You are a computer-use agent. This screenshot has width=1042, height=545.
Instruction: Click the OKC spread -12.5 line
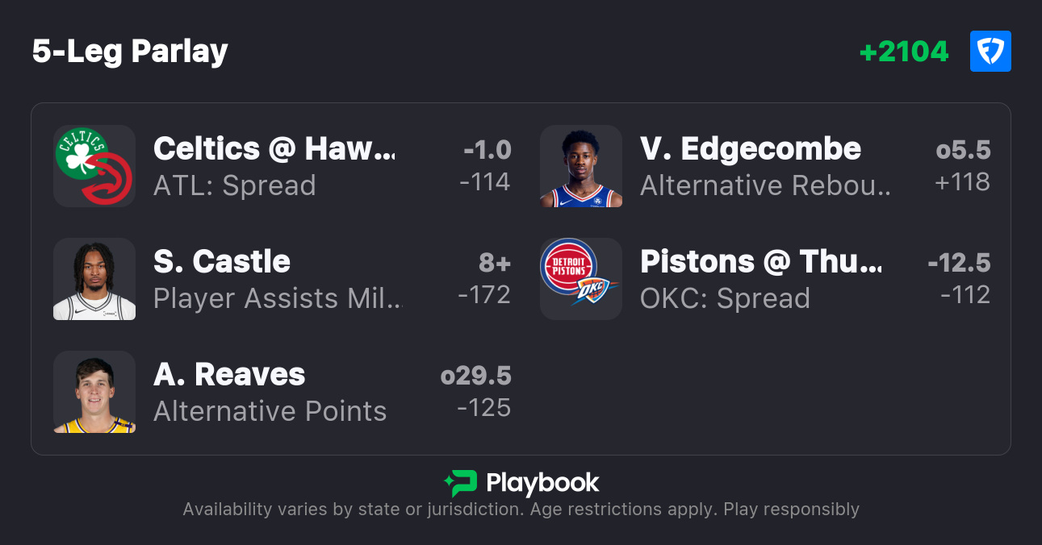pyautogui.click(x=959, y=263)
